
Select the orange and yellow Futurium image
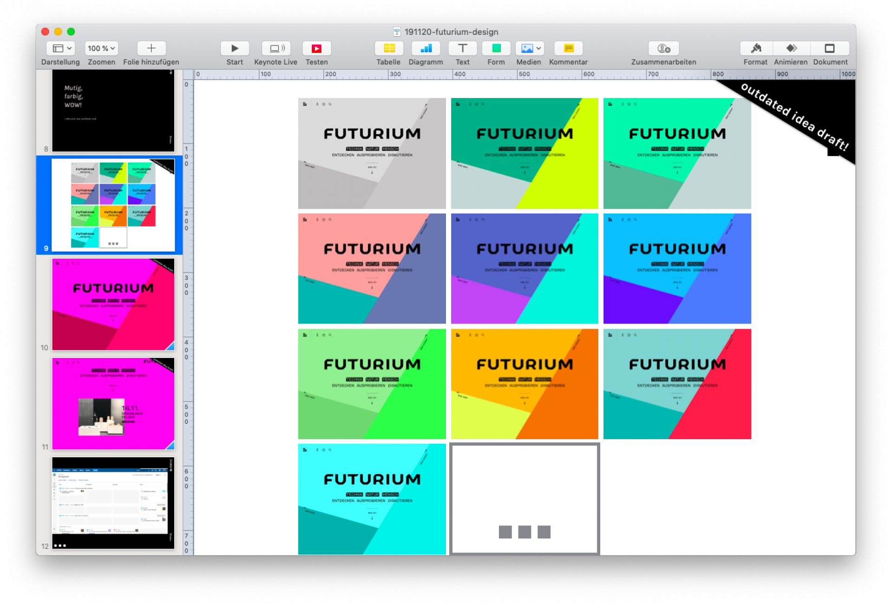(525, 384)
